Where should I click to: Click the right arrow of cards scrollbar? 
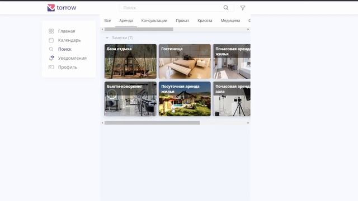pos(248,123)
